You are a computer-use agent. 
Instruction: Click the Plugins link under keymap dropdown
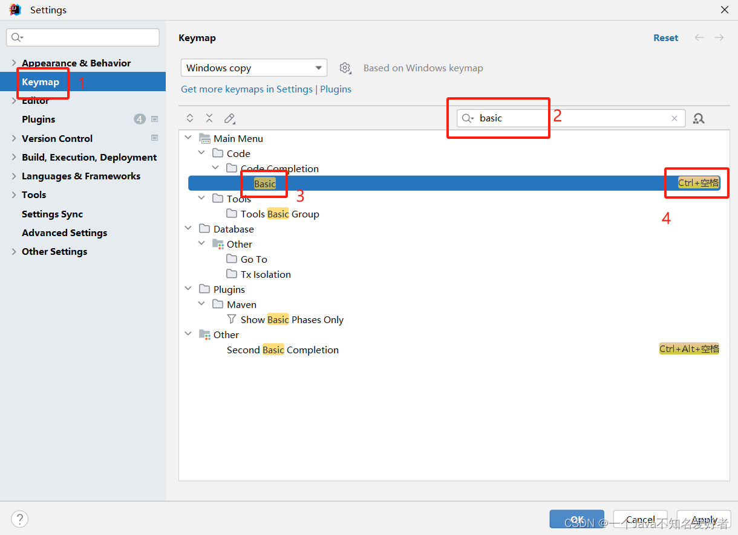[x=336, y=89]
